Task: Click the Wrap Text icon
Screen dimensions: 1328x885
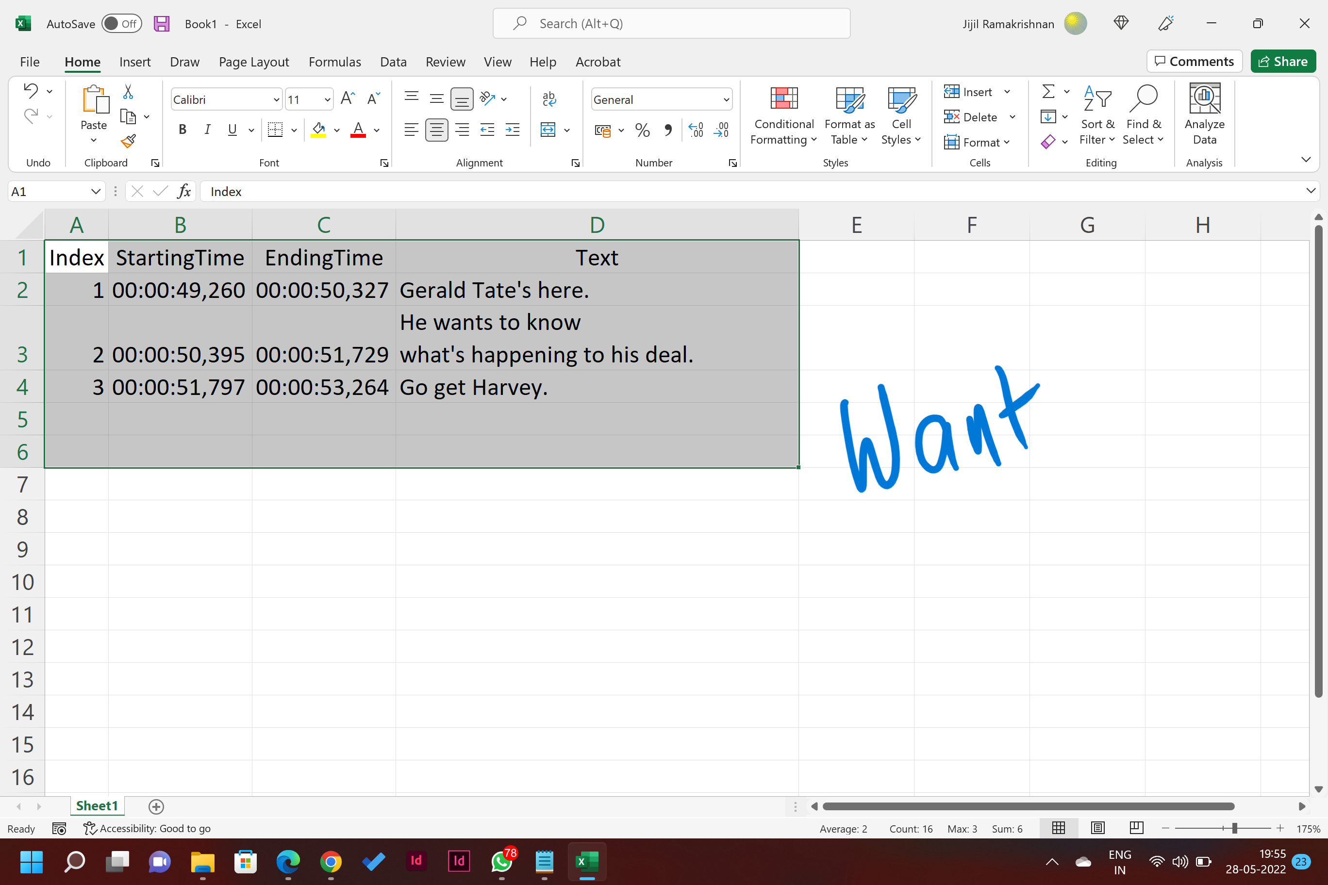Action: tap(549, 99)
